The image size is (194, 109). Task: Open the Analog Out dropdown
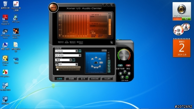coord(63,60)
